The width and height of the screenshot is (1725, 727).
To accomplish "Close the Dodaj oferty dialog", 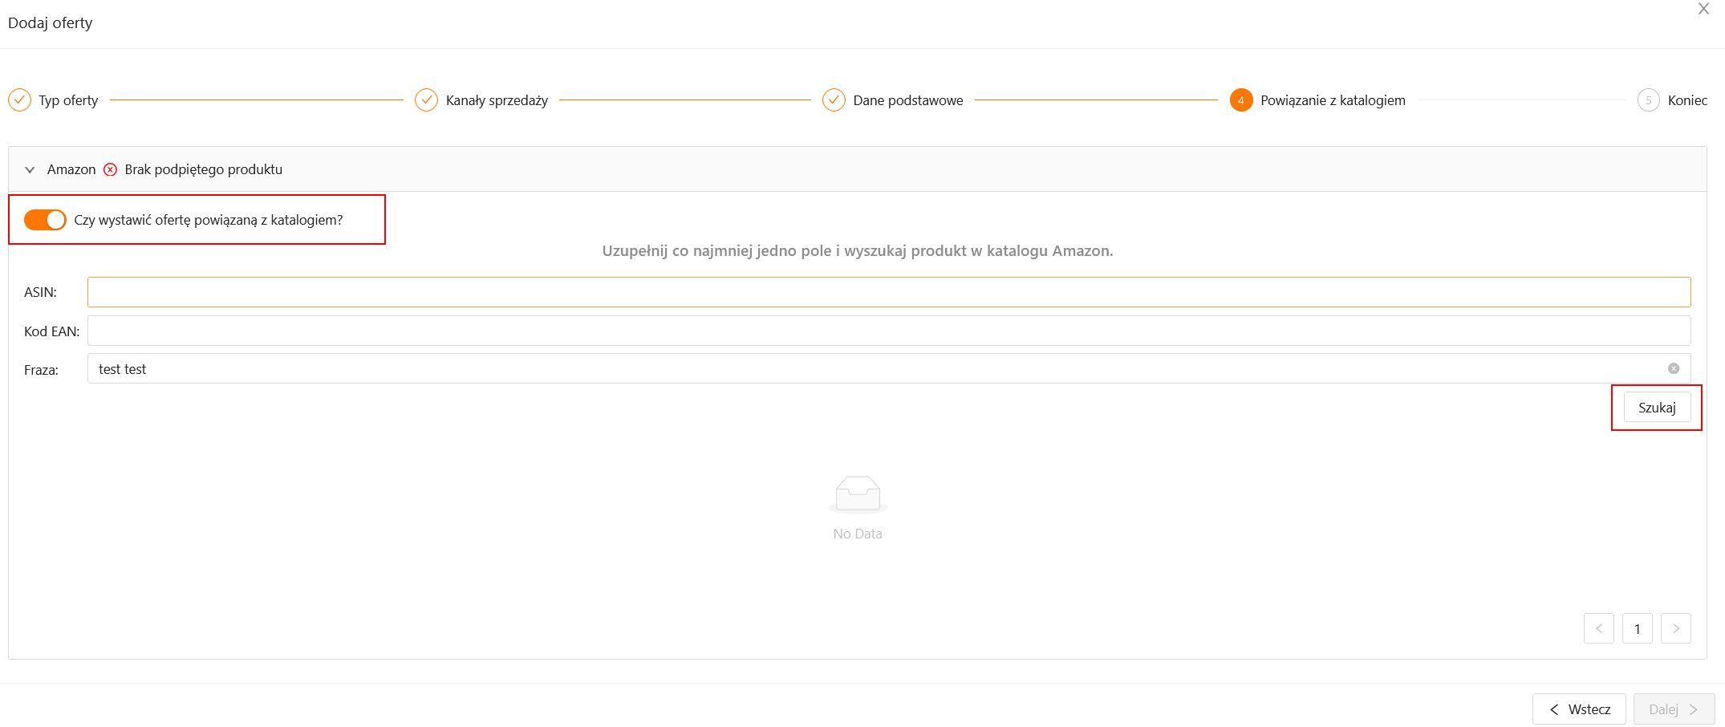I will pos(1703,9).
